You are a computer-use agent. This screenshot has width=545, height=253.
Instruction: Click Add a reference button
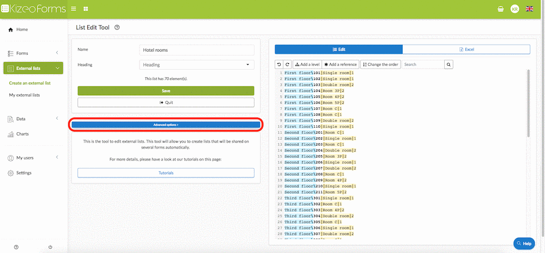tap(341, 65)
